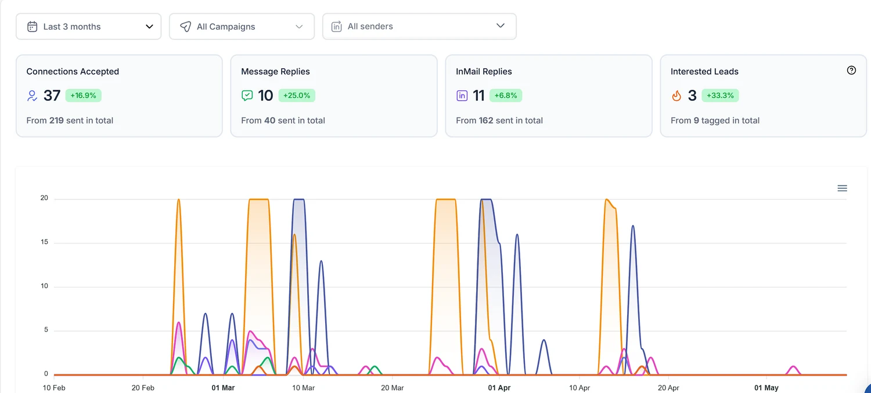Viewport: 871px width, 393px height.
Task: Open the Interested Leads help icon
Action: (x=851, y=70)
